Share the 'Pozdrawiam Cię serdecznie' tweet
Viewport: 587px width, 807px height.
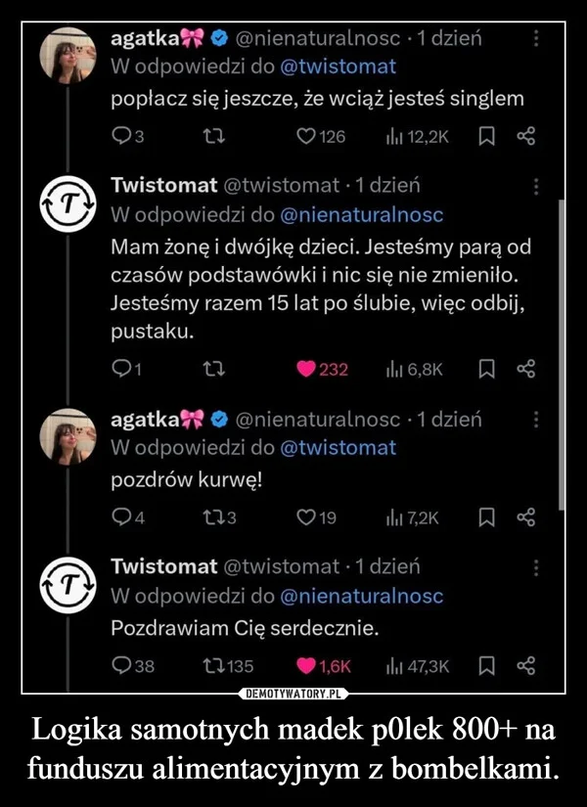coord(524,666)
